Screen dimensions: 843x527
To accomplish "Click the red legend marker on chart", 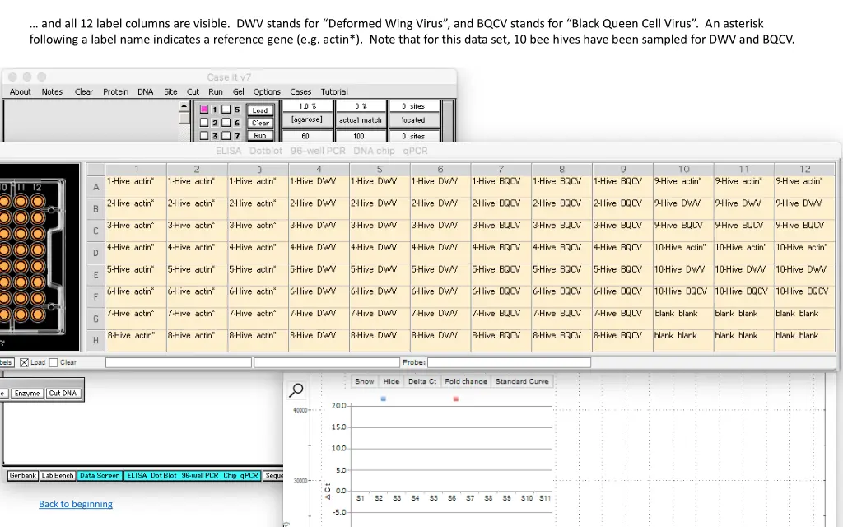I will point(456,399).
